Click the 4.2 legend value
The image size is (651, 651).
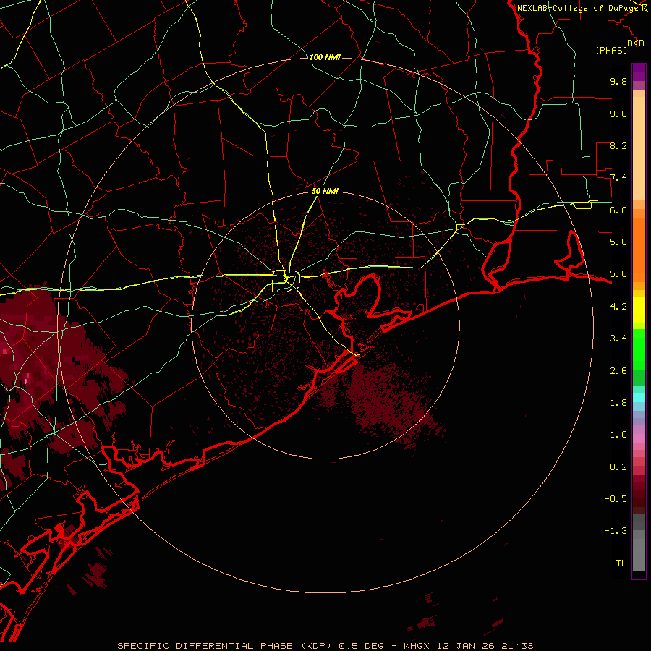[x=618, y=307]
